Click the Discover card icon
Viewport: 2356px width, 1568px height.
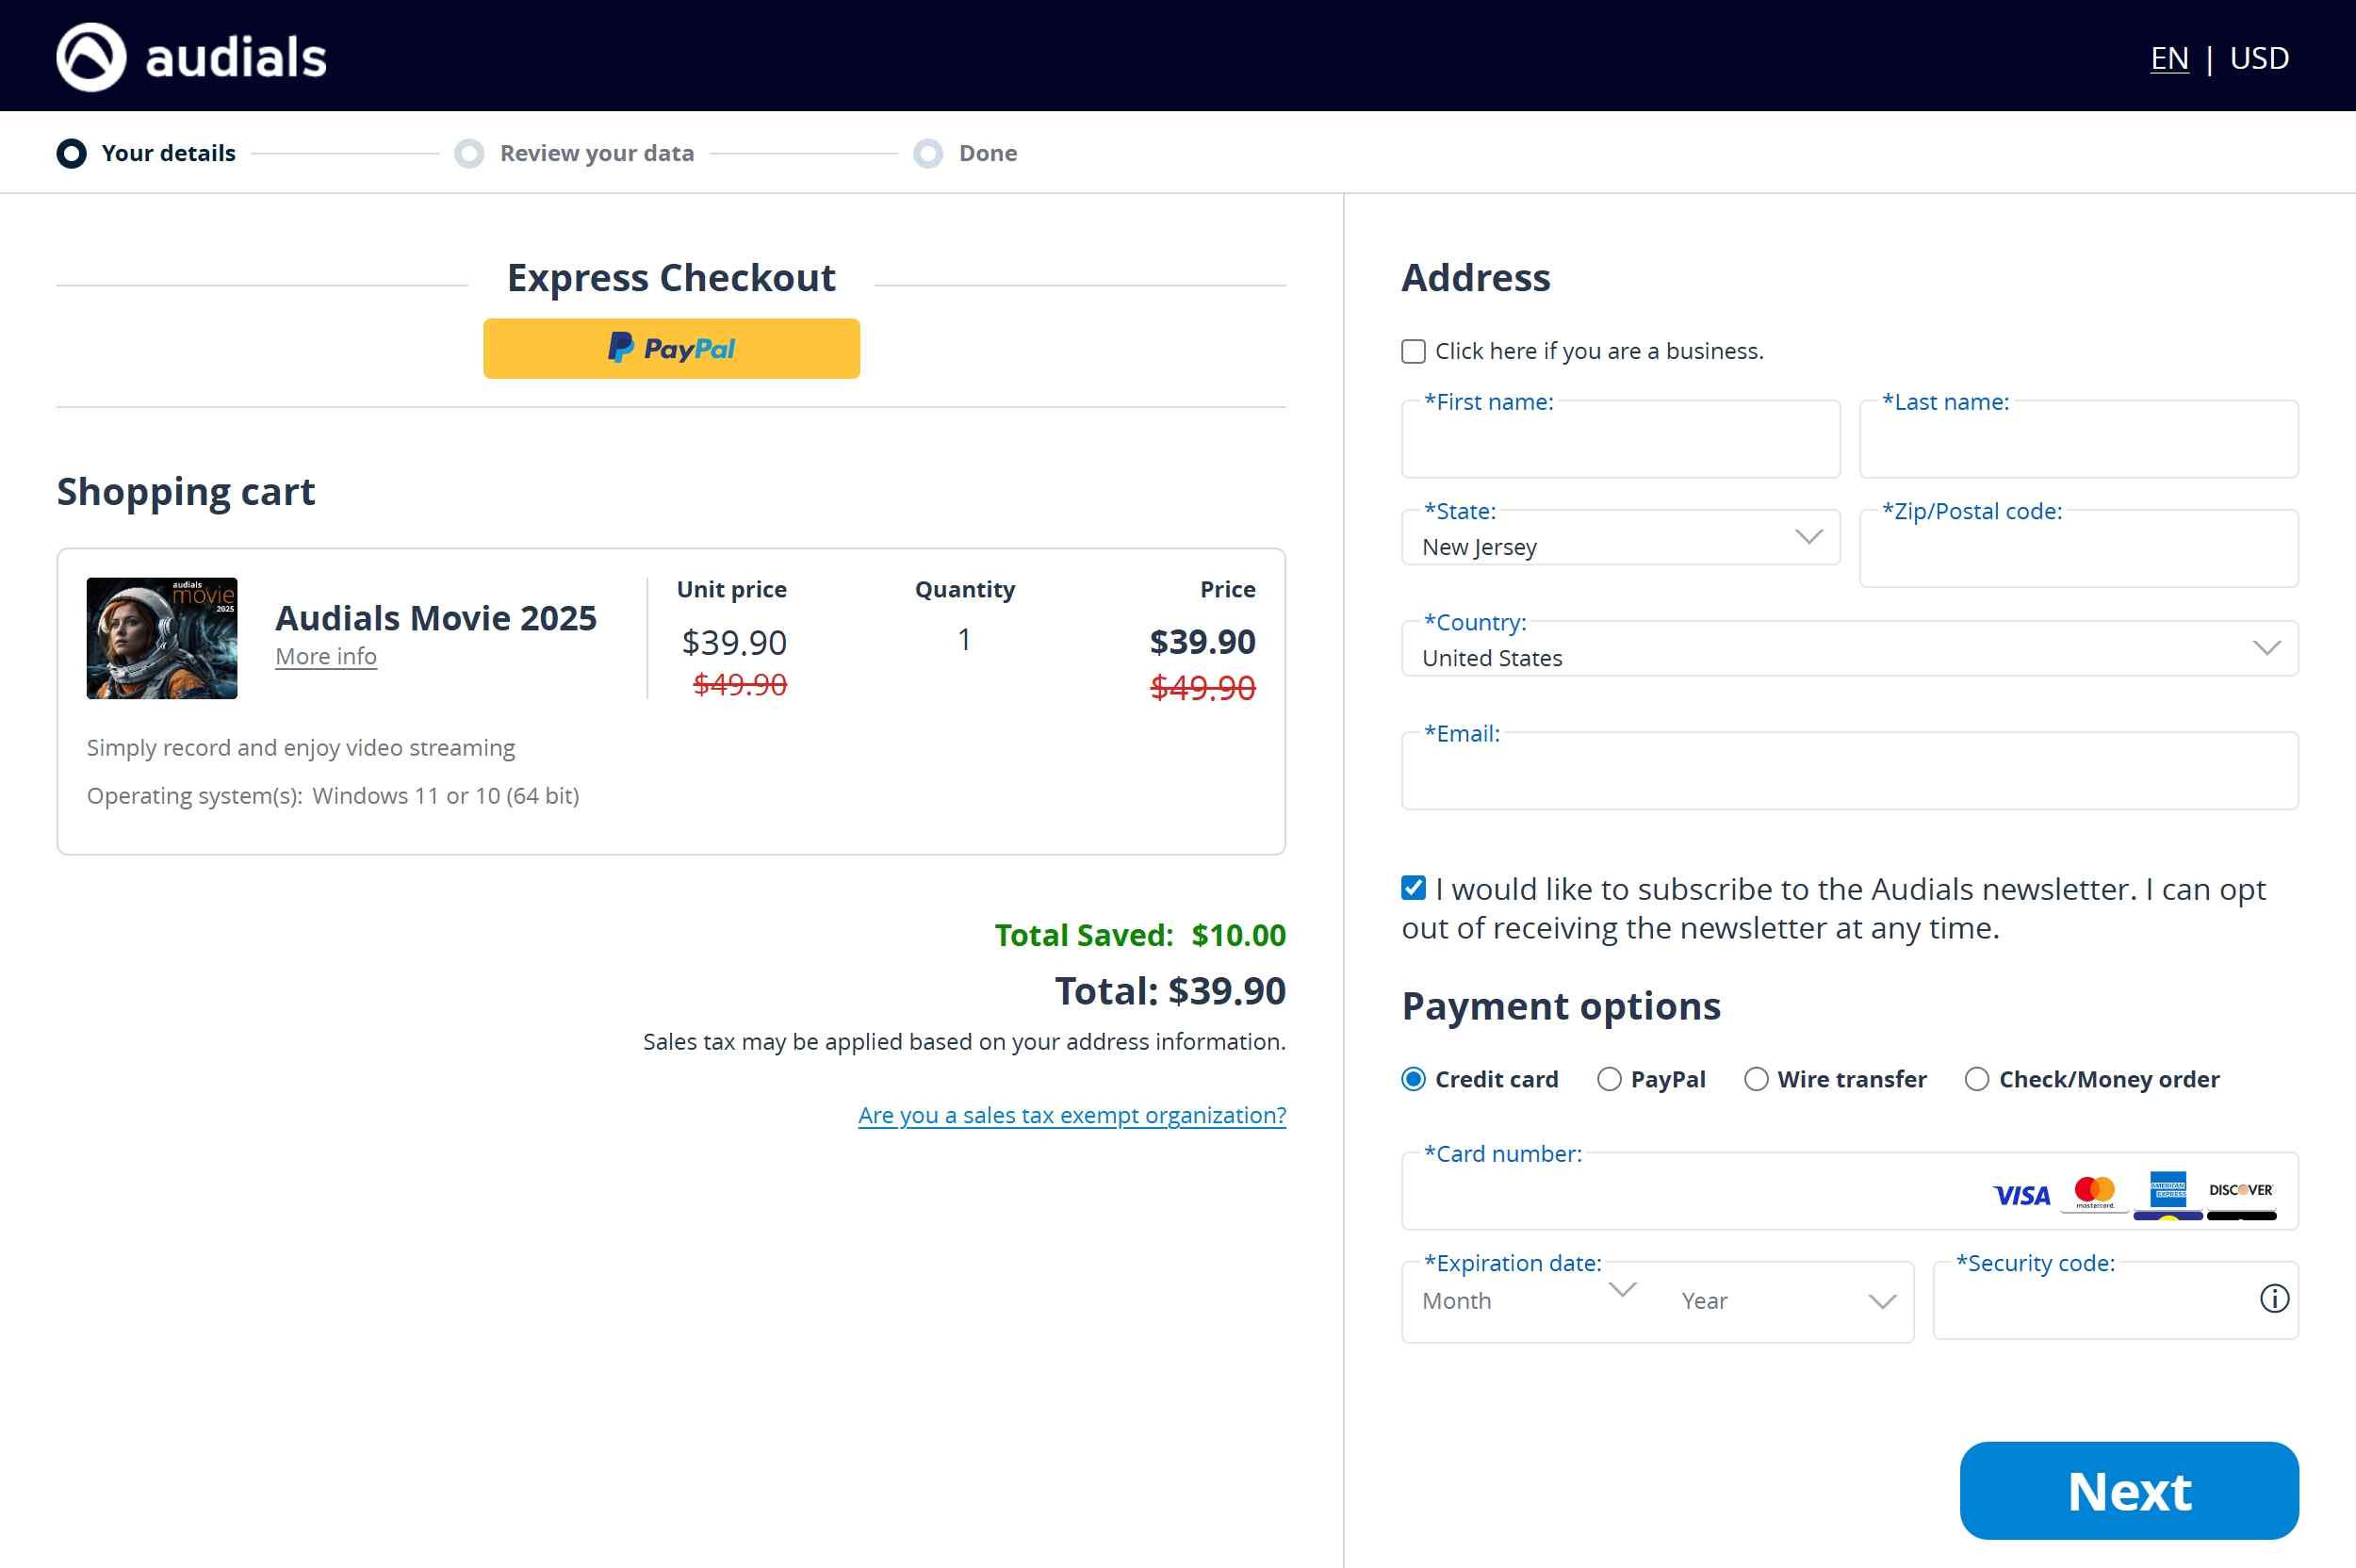[x=2241, y=1192]
